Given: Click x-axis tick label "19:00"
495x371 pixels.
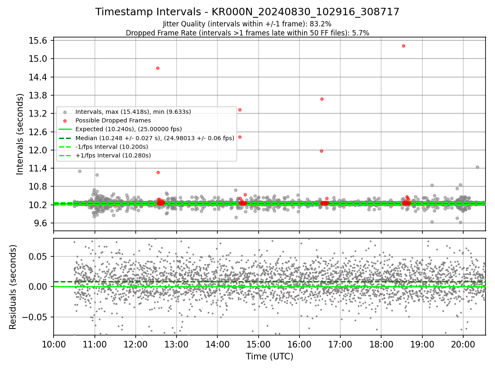Looking at the screenshot, I should pyautogui.click(x=422, y=344).
